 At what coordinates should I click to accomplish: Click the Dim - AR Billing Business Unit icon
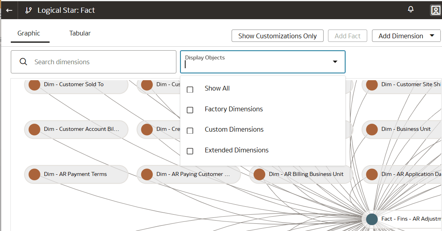tap(259, 174)
